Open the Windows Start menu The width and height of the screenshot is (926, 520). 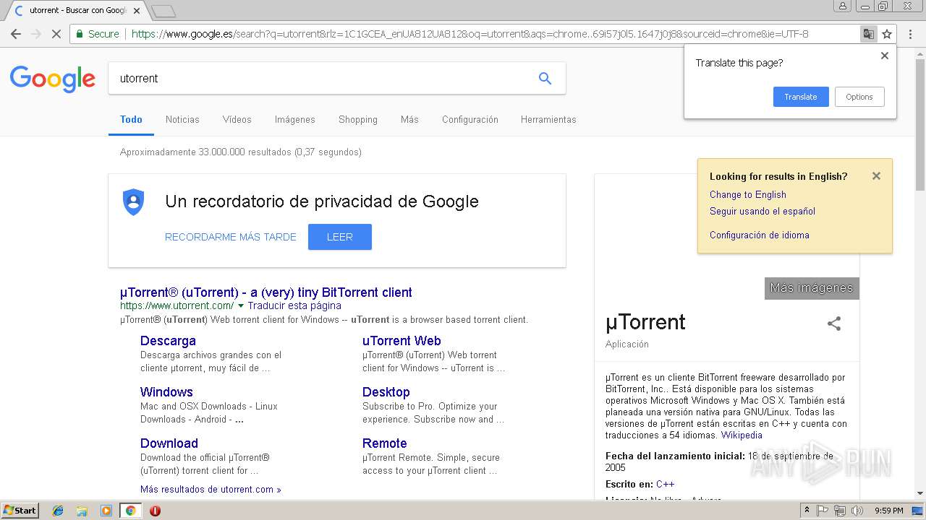pos(20,511)
